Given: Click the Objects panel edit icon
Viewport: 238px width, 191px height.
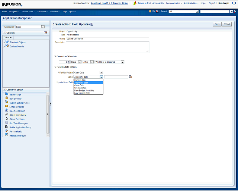Looking at the screenshot, I should tap(45, 33).
